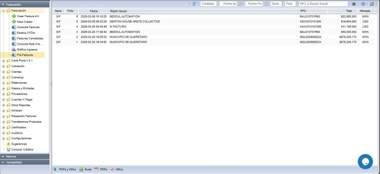
Task: Collapse the Facturación accordion header
Action: [x=25, y=4]
